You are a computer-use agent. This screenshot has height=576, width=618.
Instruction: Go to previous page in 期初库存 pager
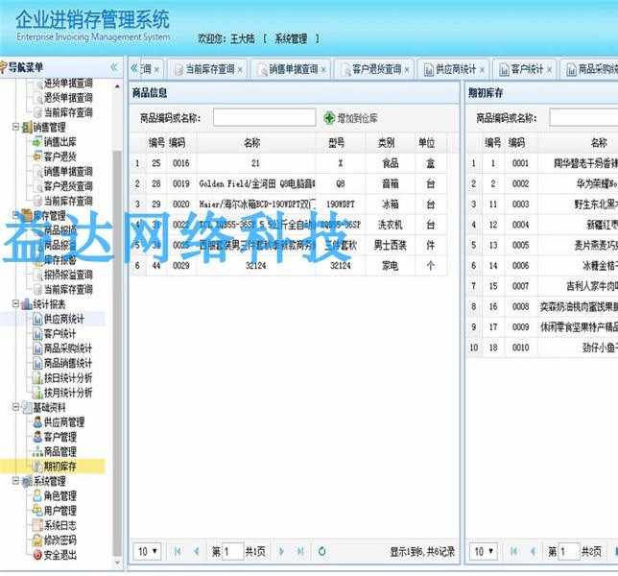click(x=534, y=551)
